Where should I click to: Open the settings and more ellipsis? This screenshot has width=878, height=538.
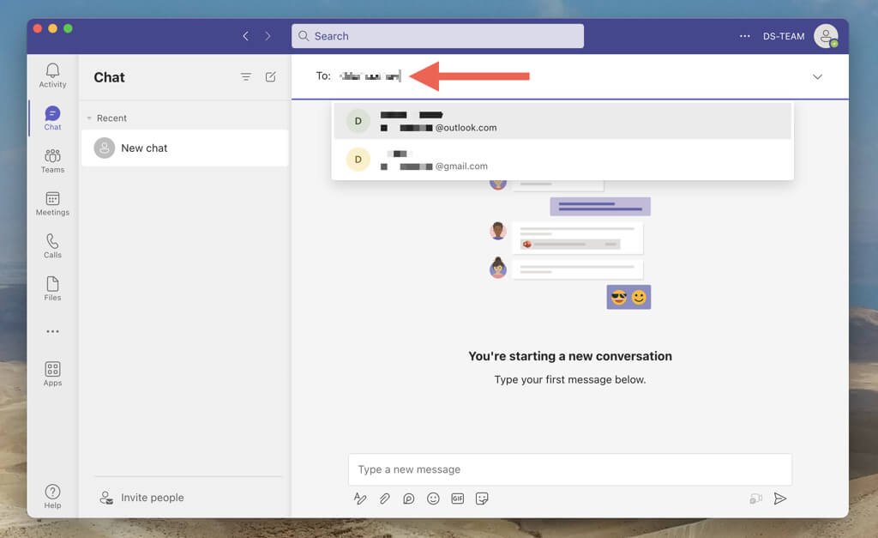[745, 36]
